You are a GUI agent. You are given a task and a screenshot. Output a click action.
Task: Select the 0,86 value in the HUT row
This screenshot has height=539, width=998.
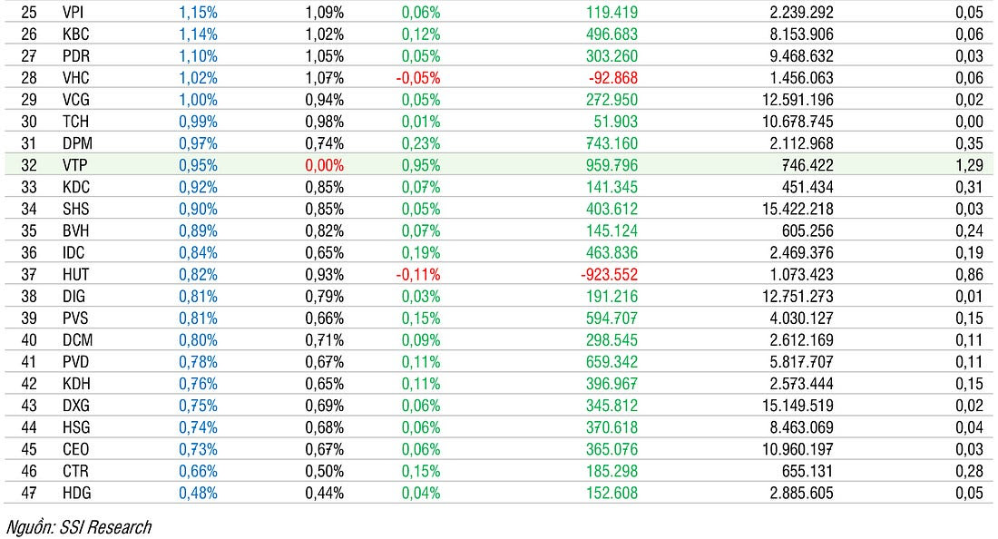click(x=969, y=275)
